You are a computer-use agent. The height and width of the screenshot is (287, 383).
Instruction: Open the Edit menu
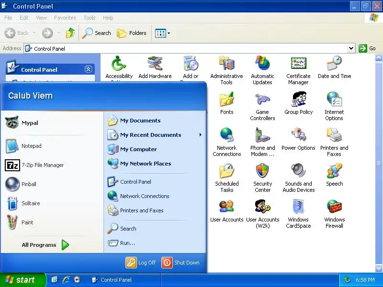pyautogui.click(x=24, y=18)
